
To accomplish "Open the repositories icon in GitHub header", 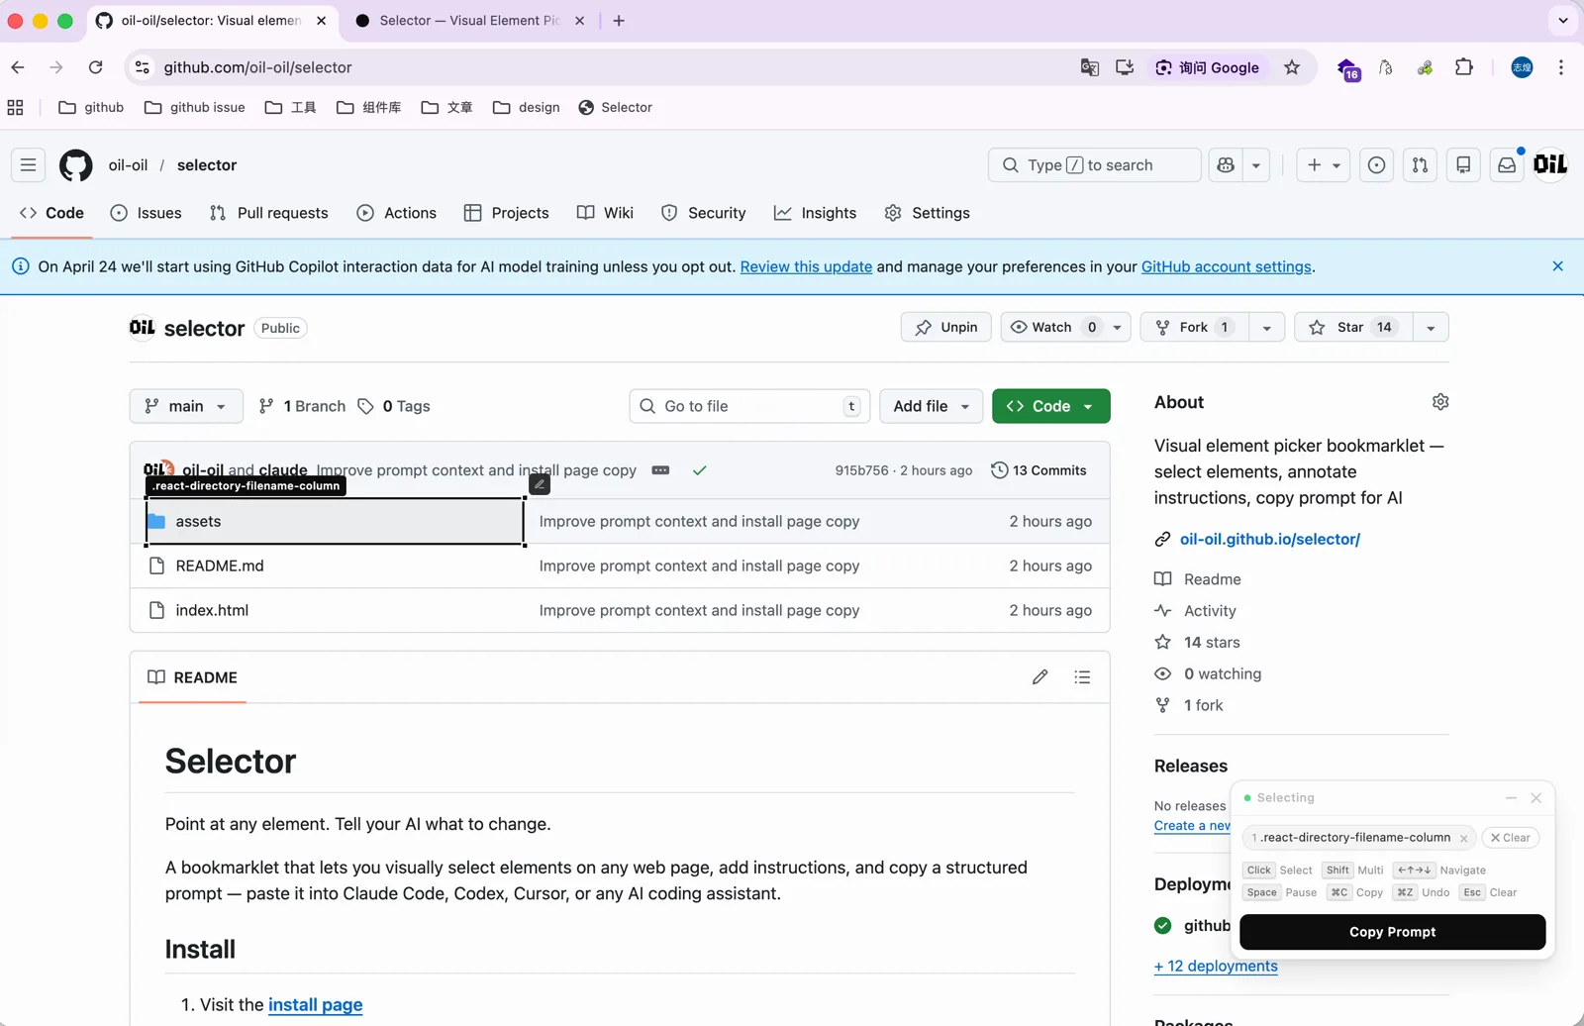I will tap(1463, 165).
